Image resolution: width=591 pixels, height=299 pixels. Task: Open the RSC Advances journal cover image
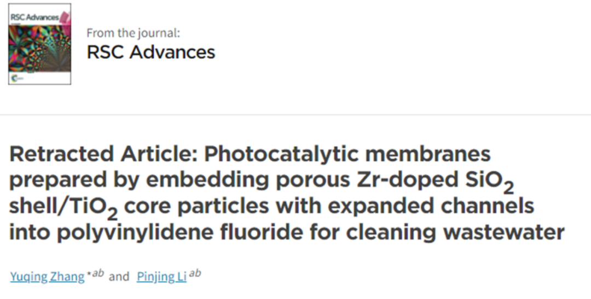pos(39,44)
